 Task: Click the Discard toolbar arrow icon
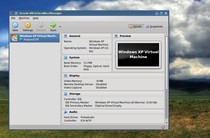tap(41, 25)
